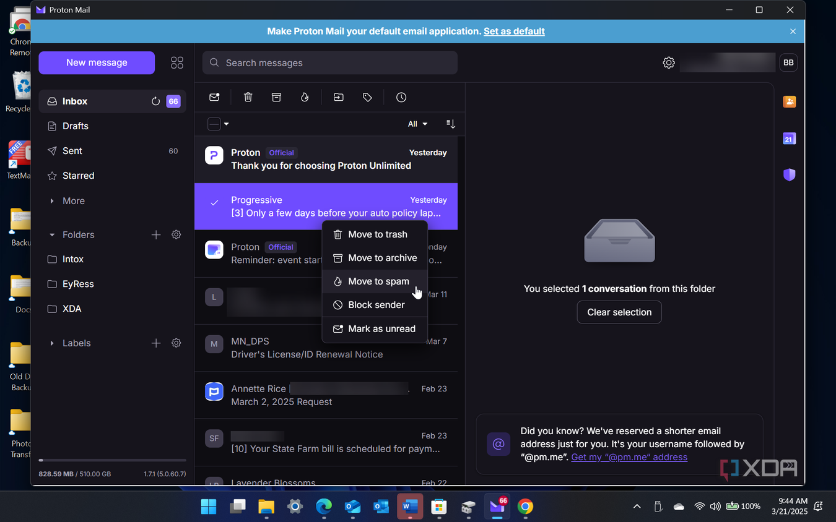Open the Proton apps grid icon
This screenshot has height=522, width=836.
[177, 62]
